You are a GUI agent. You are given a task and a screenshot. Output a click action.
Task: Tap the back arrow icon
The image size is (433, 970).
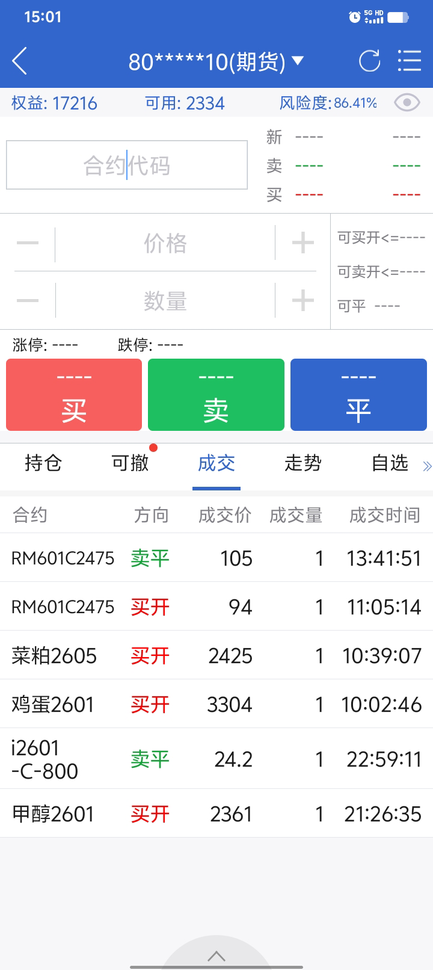point(20,61)
